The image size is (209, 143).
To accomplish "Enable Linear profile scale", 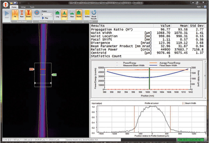I will pyautogui.click(x=64, y=15).
